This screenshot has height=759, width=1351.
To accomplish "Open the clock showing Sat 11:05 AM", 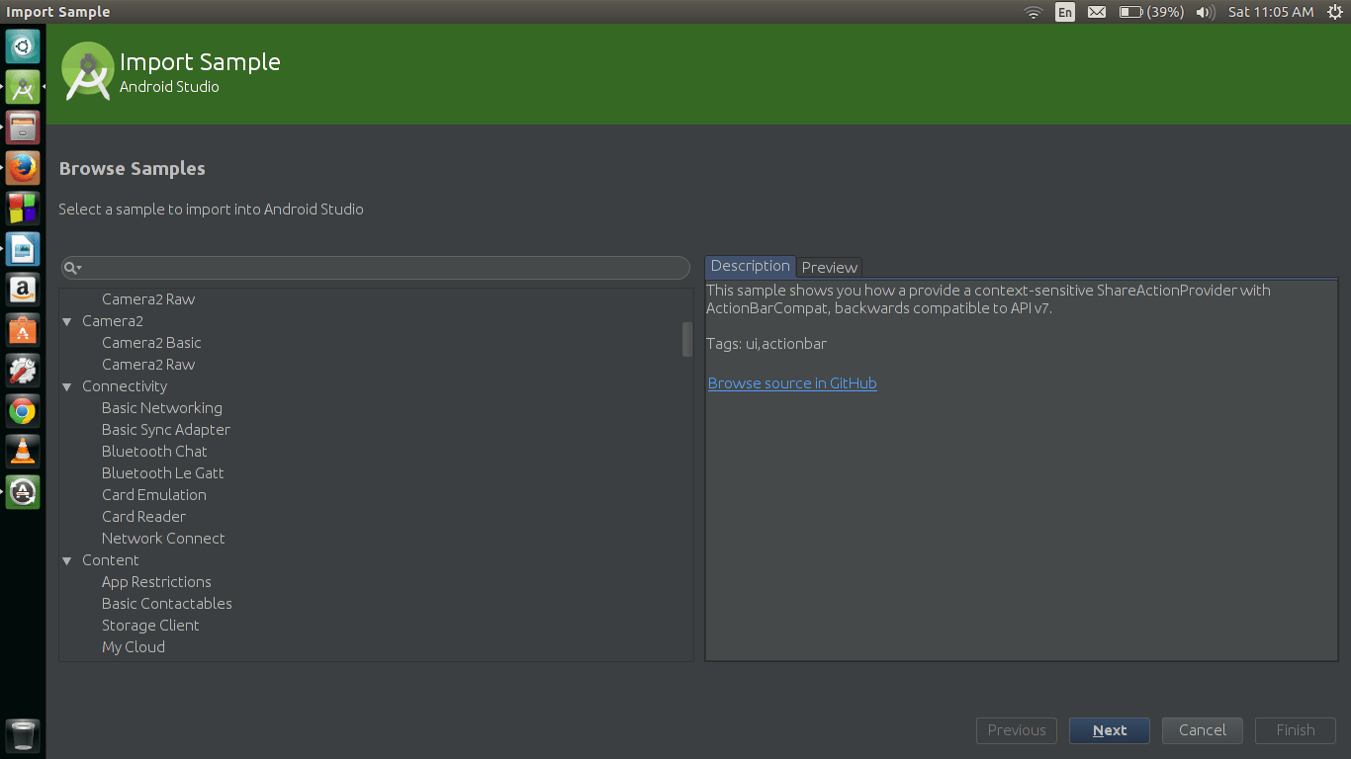I will tap(1271, 12).
